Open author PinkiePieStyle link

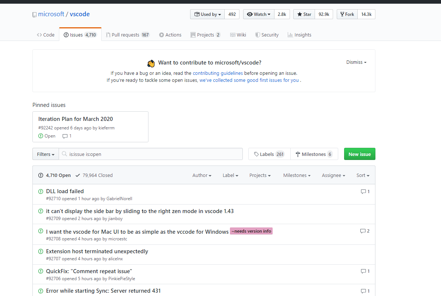pyautogui.click(x=122, y=279)
